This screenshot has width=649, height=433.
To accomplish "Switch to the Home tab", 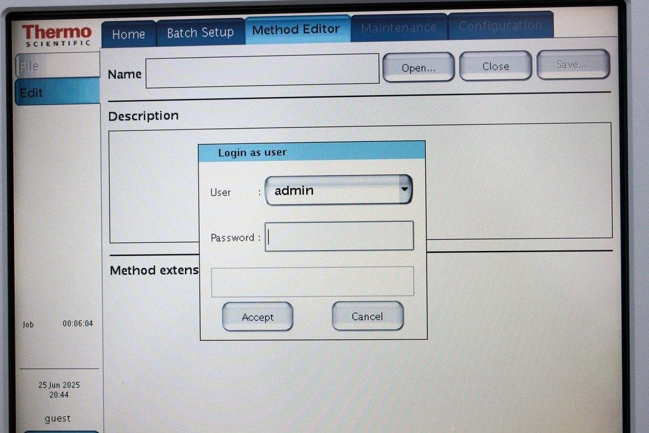I will click(x=129, y=34).
